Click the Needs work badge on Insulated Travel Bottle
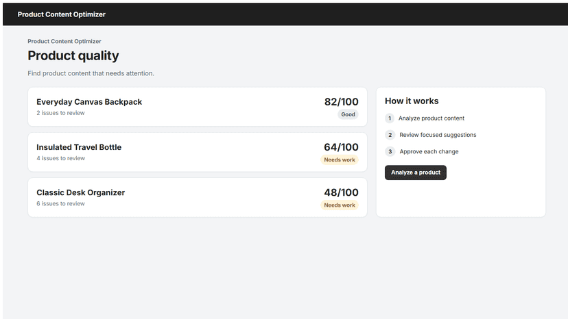This screenshot has width=568, height=319. tap(340, 159)
